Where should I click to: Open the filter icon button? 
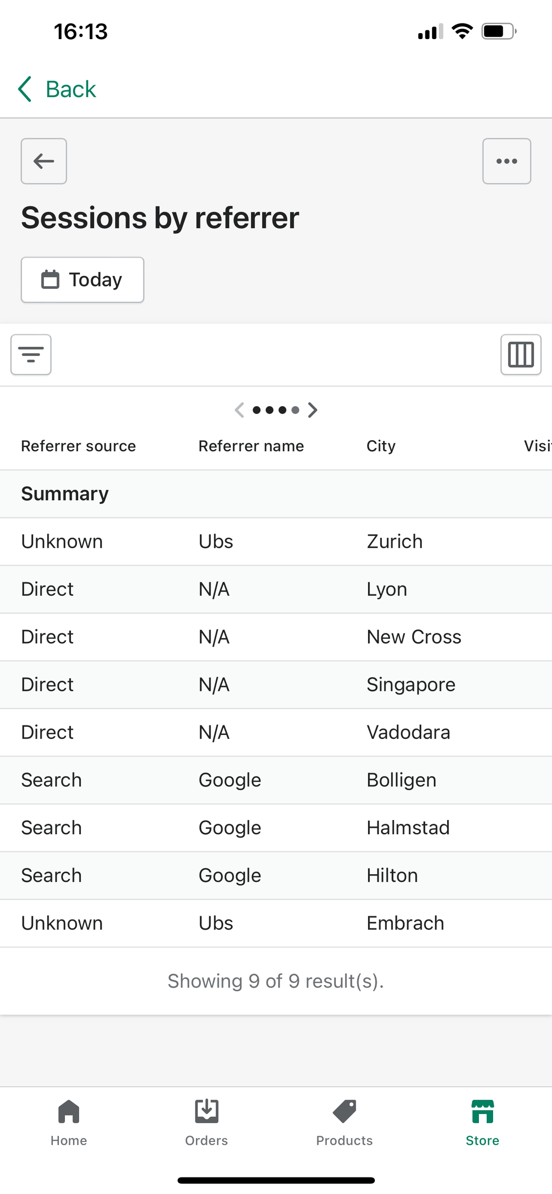tap(31, 355)
